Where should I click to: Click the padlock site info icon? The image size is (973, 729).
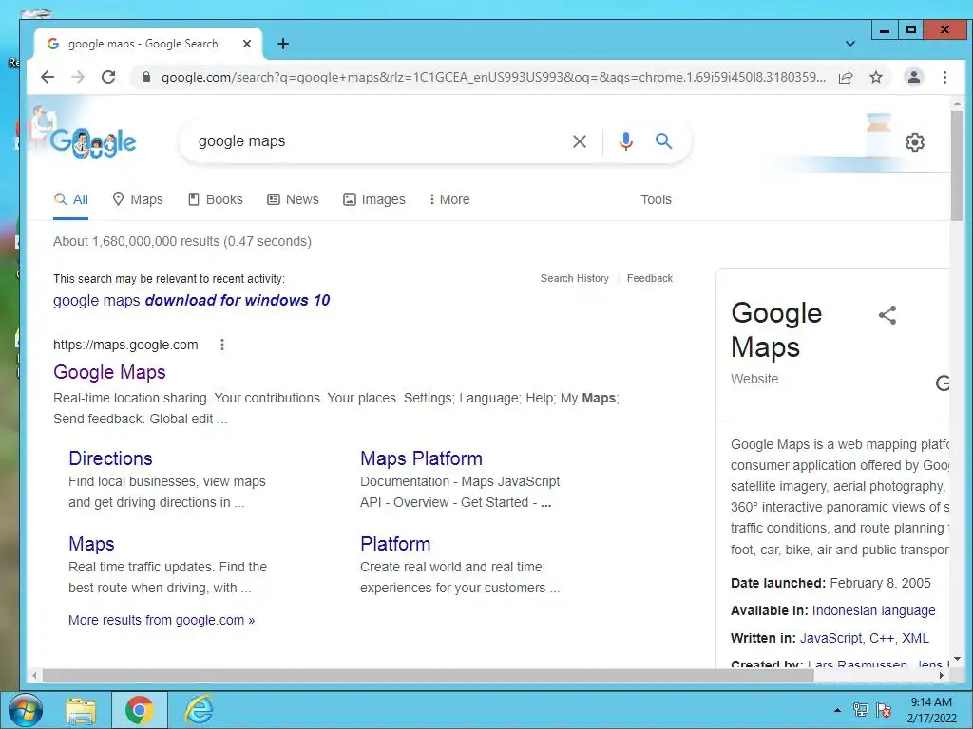(x=146, y=77)
